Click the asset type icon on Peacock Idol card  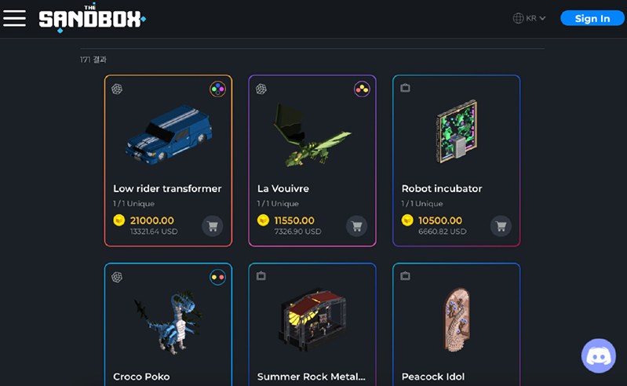[x=405, y=275]
